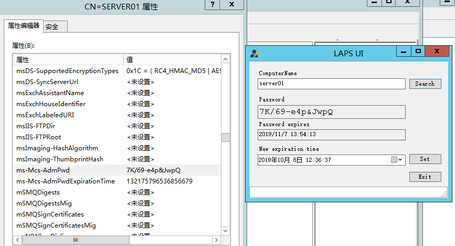Select the ms-Mcs-AdmPwd attribute row
This screenshot has width=455, height=246.
point(117,170)
